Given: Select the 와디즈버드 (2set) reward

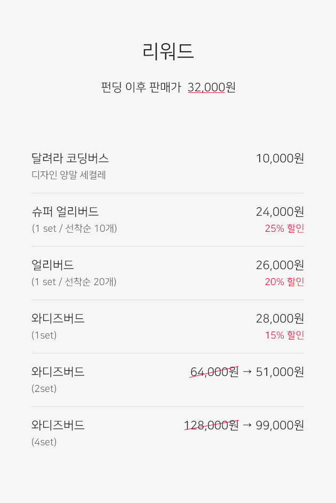Looking at the screenshot, I should pos(58,372).
